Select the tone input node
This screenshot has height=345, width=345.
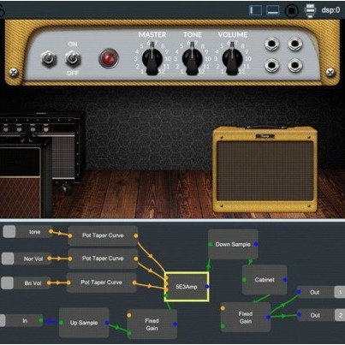pos(27,232)
